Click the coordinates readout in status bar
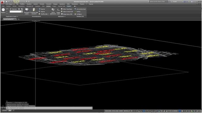 click(114, 111)
